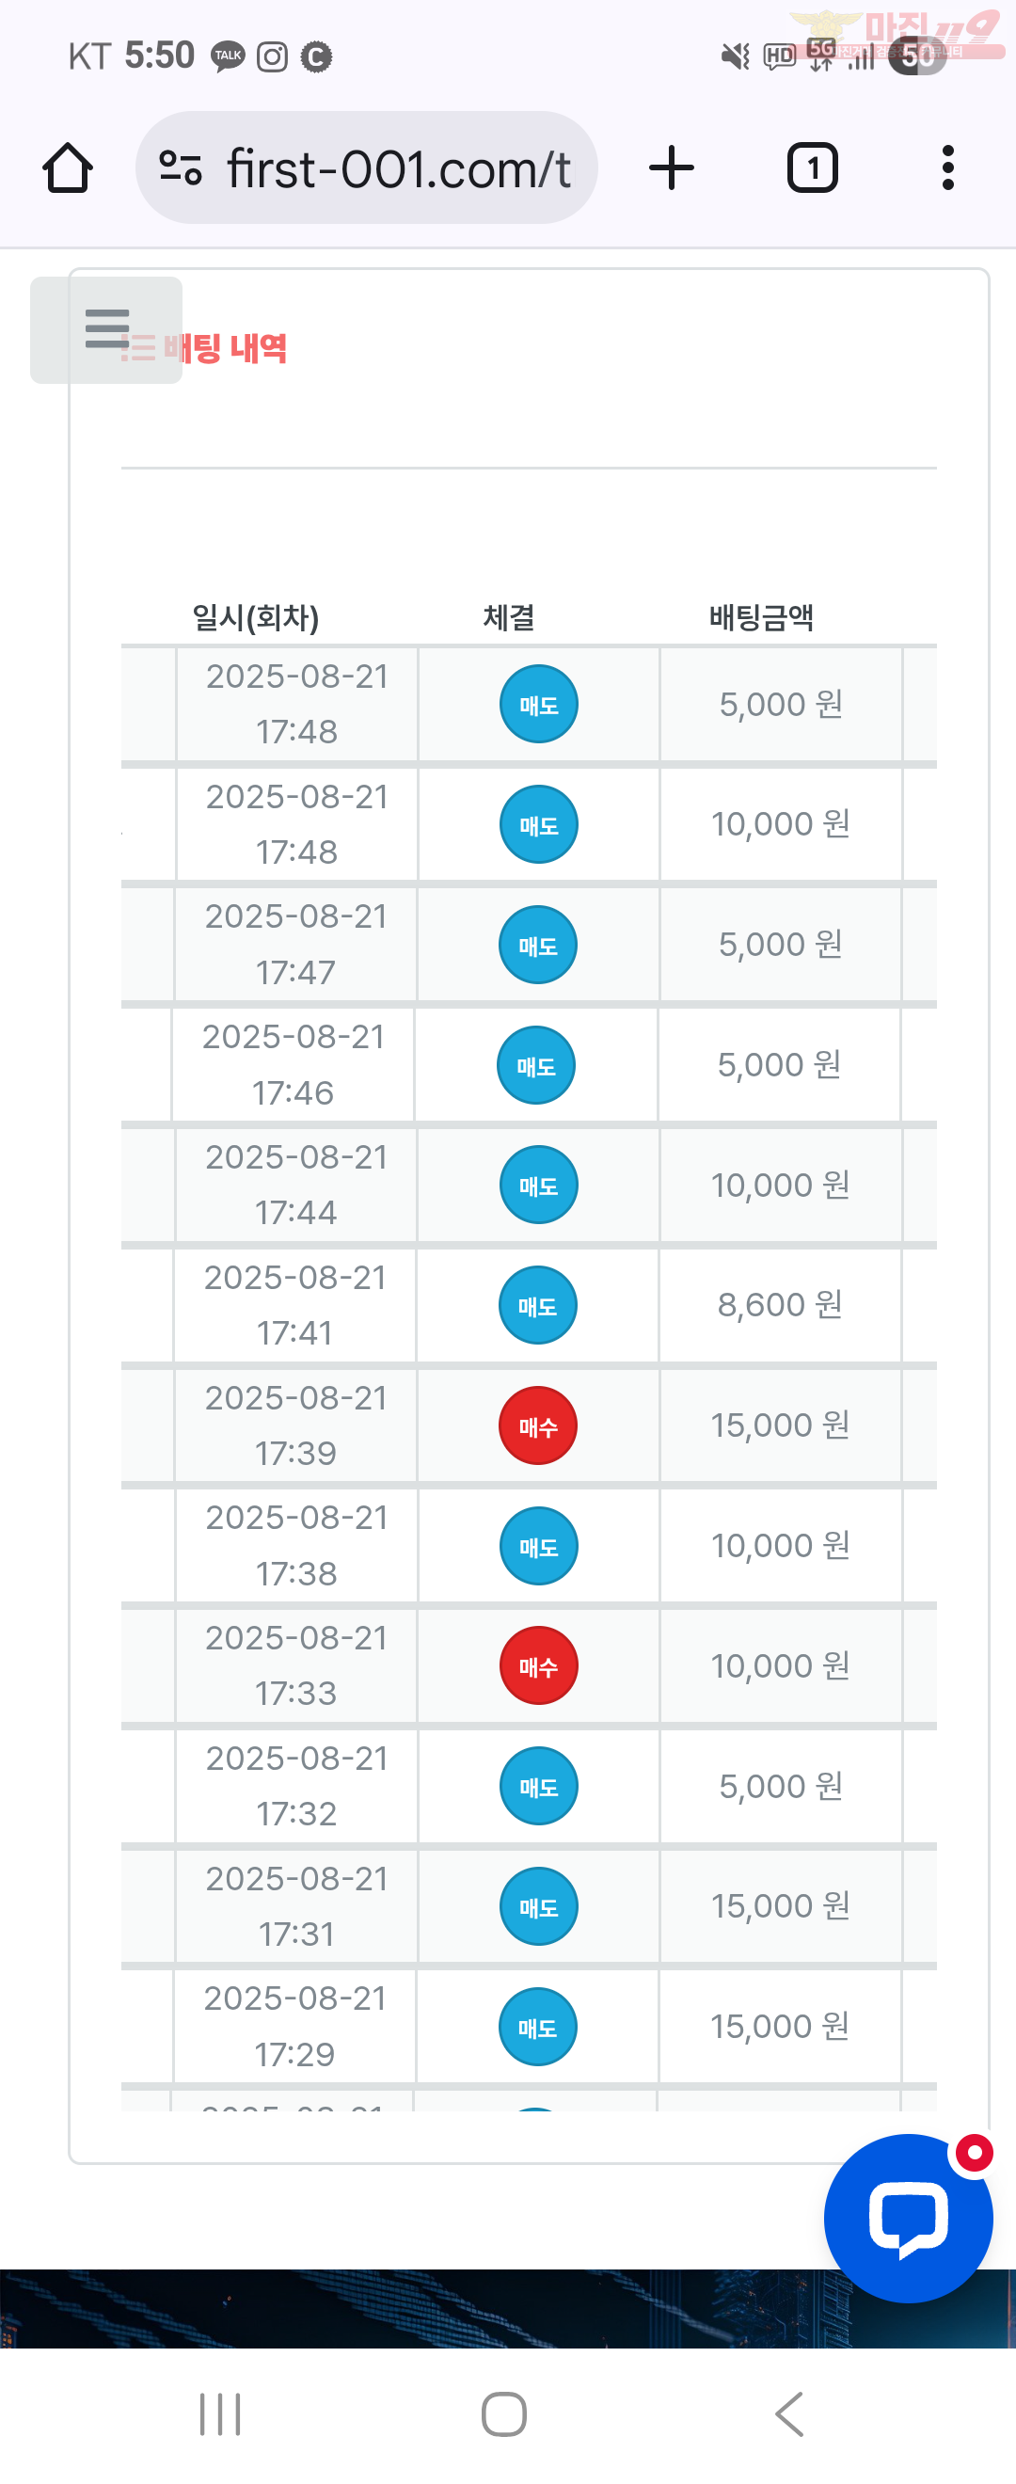Open the blue live chat bubble
Viewport: 1016px width, 2484px height.
pos(908,2218)
